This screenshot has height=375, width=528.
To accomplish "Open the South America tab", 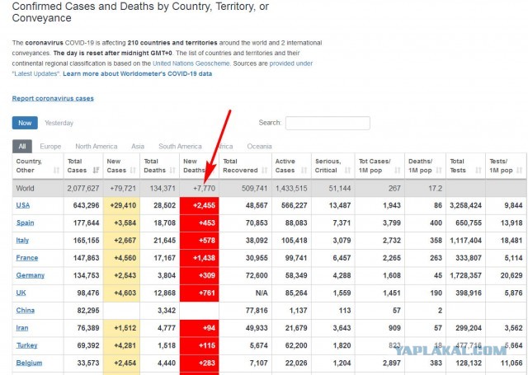I will click(x=180, y=147).
